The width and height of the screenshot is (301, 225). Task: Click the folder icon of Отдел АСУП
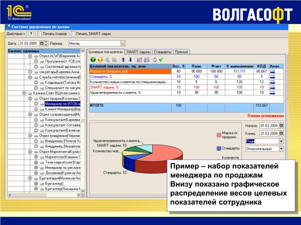tap(36, 56)
